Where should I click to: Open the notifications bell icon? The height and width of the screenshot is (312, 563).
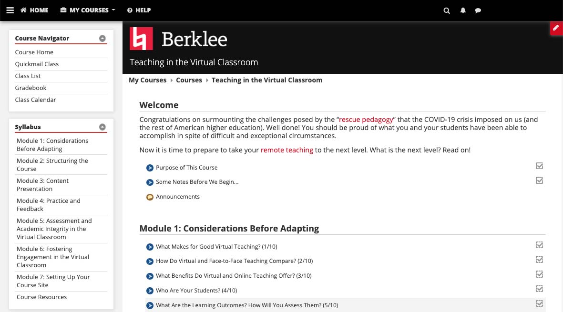tap(463, 10)
